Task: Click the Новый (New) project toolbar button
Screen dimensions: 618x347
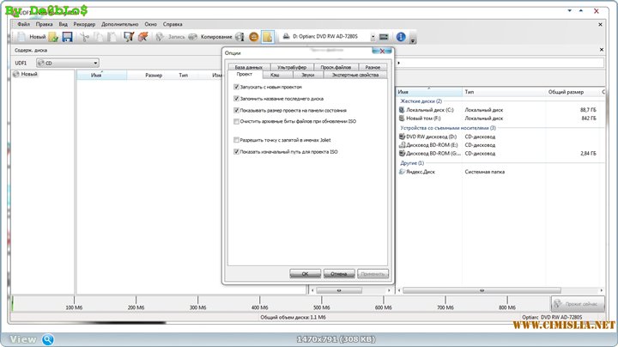Action: 31,37
